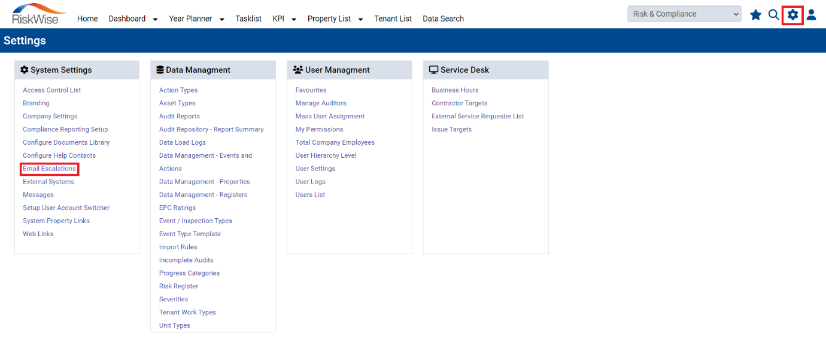Open the Unit Types link
The height and width of the screenshot is (342, 826).
pyautogui.click(x=175, y=326)
